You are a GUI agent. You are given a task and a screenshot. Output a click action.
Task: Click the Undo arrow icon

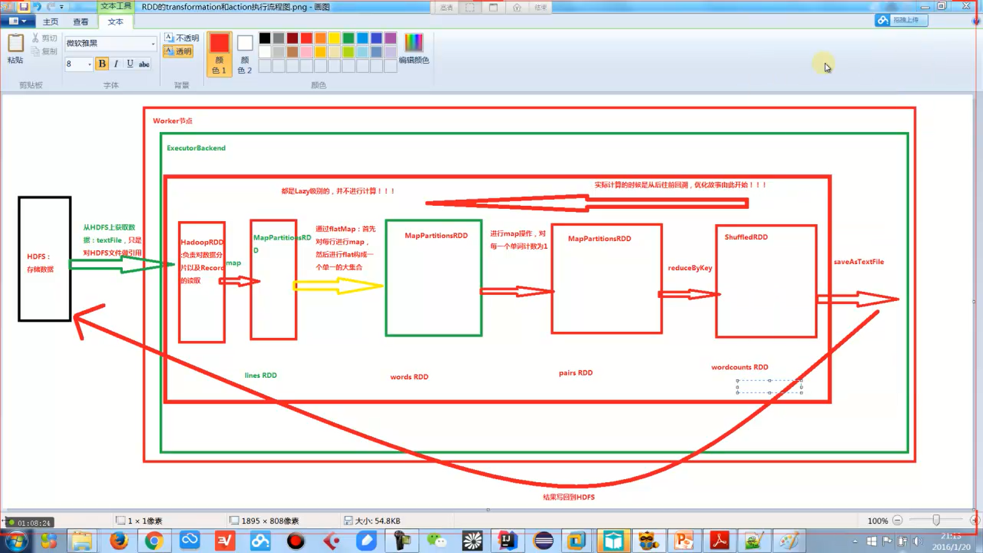(x=37, y=7)
